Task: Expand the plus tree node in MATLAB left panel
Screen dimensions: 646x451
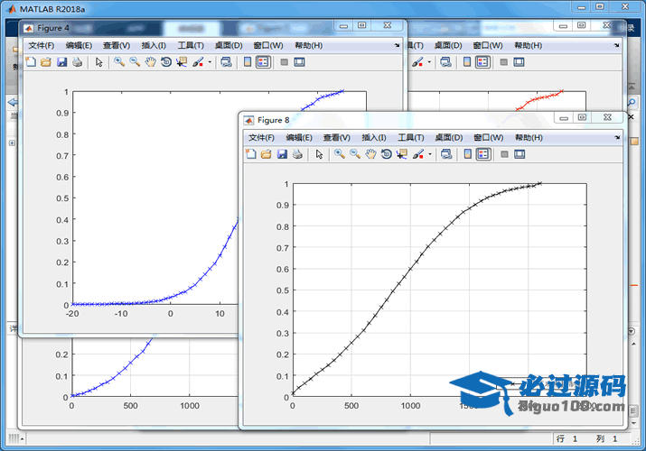Action: pyautogui.click(x=12, y=143)
